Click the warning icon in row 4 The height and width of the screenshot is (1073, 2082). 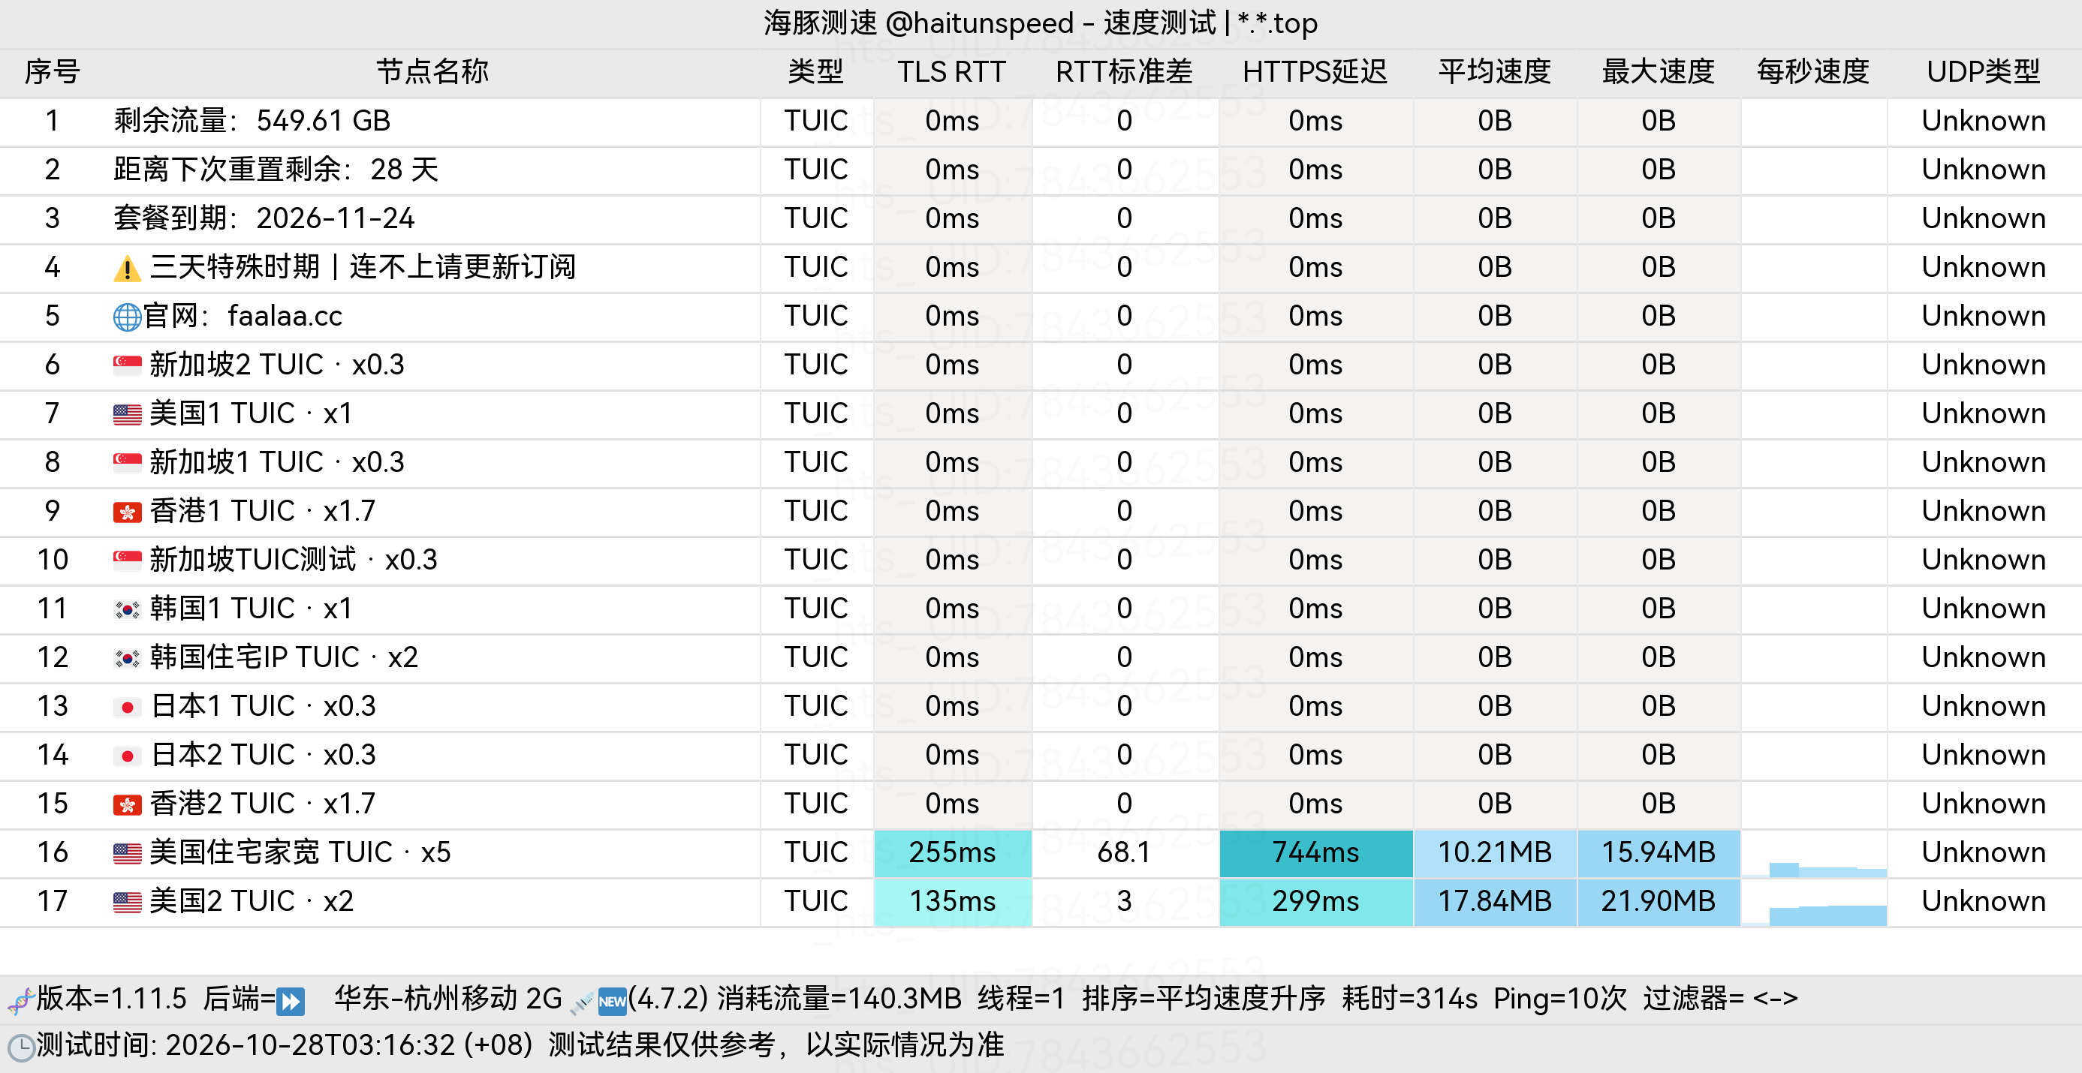(127, 269)
